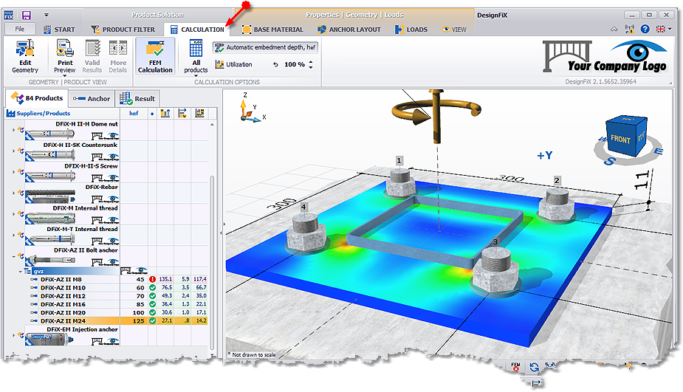Click the Valid Results ribbon icon
The image size is (683, 392).
[92, 48]
